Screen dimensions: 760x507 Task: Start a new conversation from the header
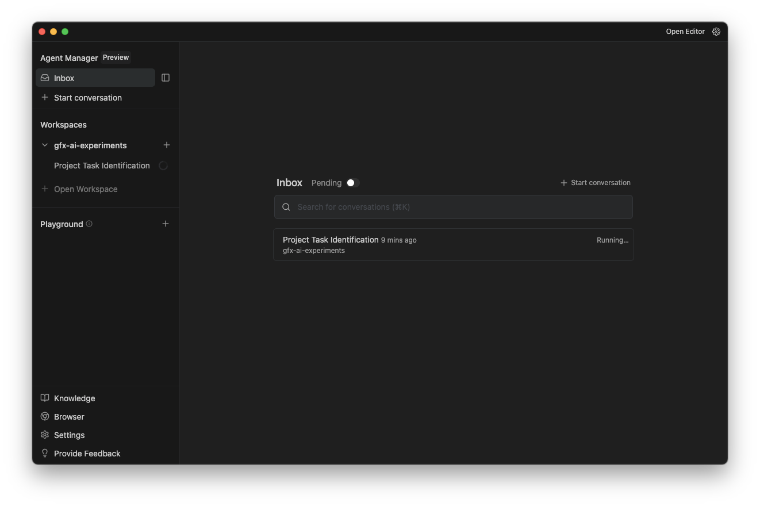click(595, 182)
